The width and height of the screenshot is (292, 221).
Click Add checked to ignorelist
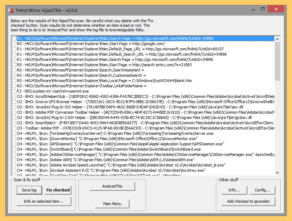(x=248, y=201)
